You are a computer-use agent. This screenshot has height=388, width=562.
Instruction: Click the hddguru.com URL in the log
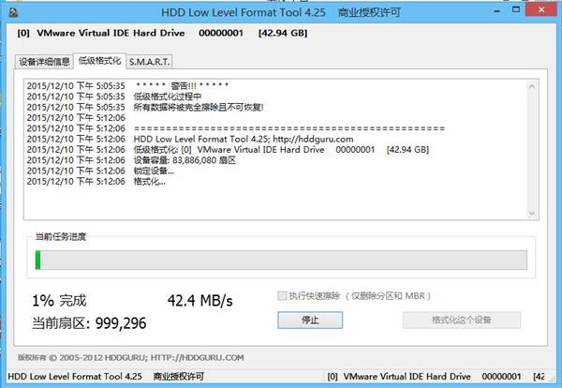click(x=313, y=139)
